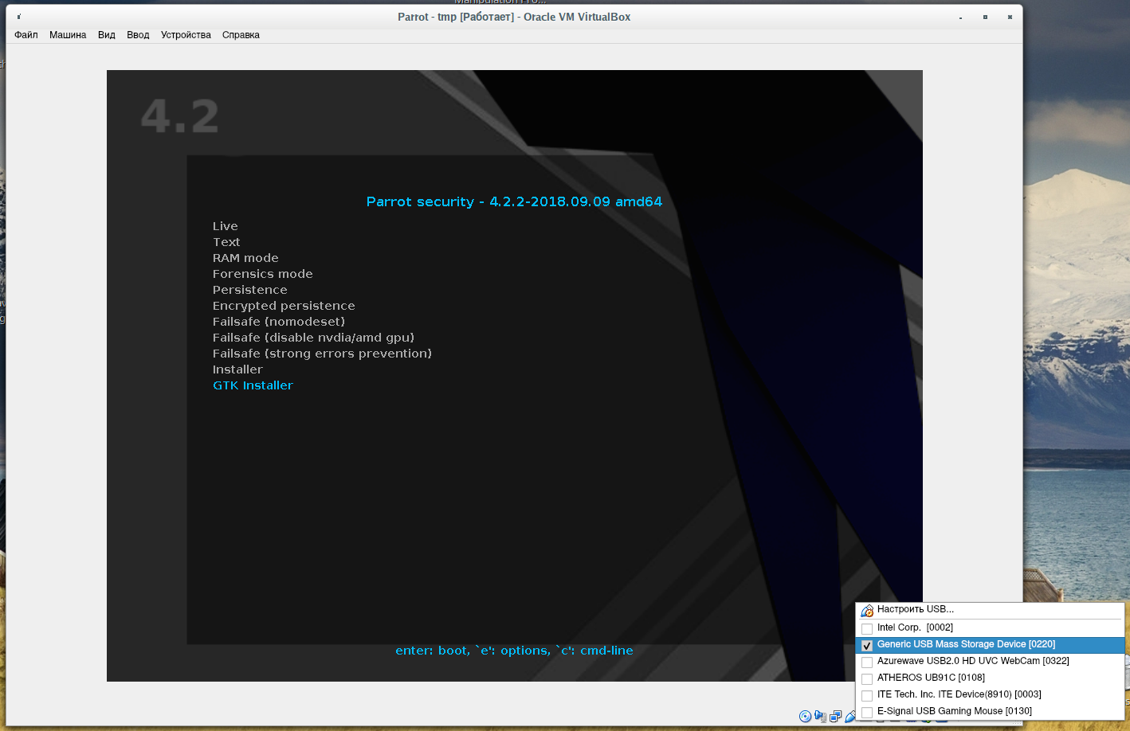Click the USB plug status icon
The width and height of the screenshot is (1130, 731).
click(x=849, y=717)
